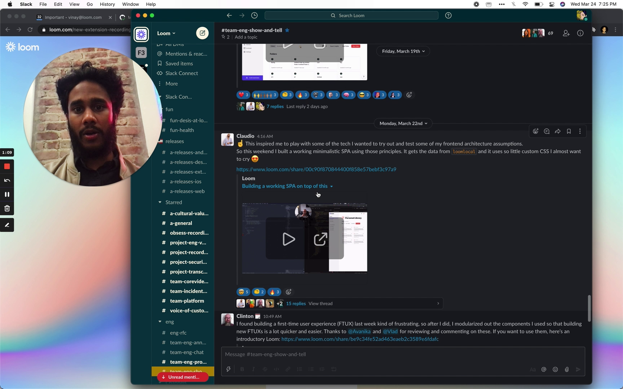
Task: Open the Monday, March 22nd date dropdown
Action: 403,124
